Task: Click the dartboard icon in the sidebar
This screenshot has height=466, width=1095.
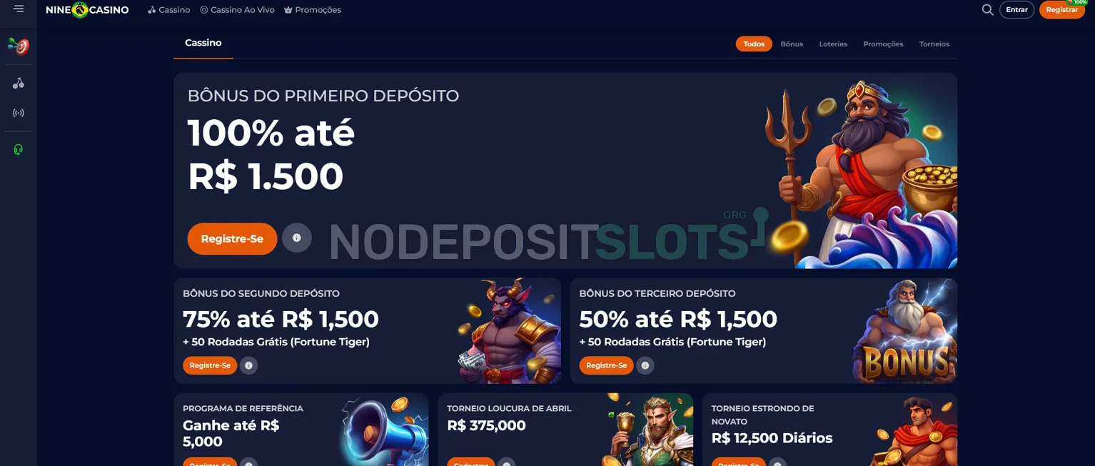Action: (x=19, y=46)
